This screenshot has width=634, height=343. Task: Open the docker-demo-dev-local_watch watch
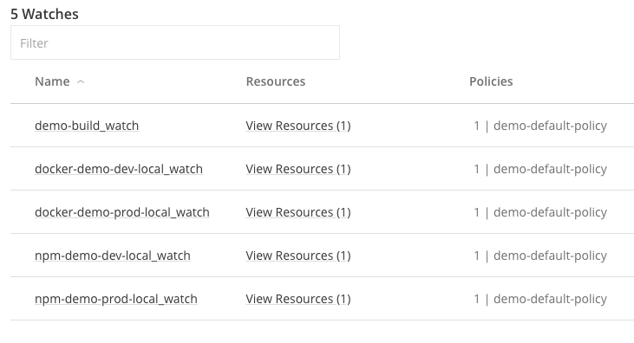(119, 169)
